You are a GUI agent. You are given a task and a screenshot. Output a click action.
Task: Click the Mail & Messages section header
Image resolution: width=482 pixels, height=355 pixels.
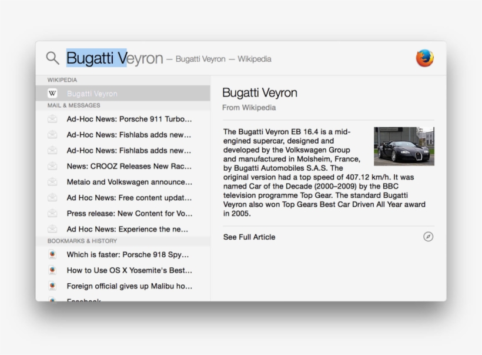coord(74,105)
